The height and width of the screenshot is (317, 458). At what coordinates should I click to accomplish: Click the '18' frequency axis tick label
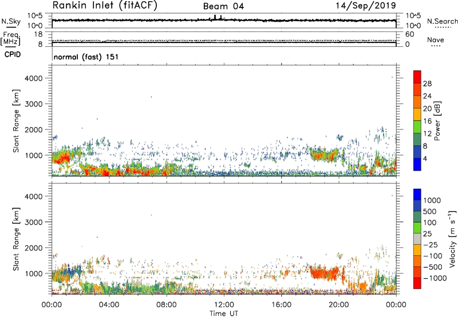[x=38, y=34]
